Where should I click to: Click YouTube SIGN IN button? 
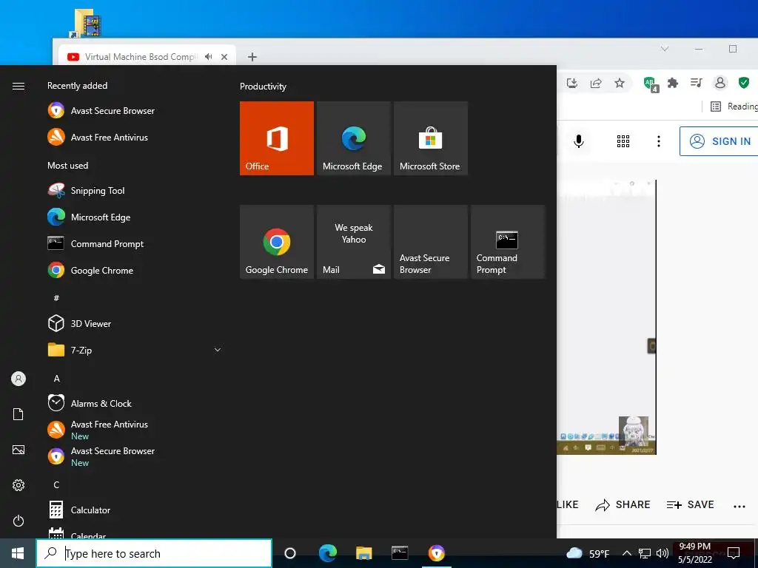[720, 141]
